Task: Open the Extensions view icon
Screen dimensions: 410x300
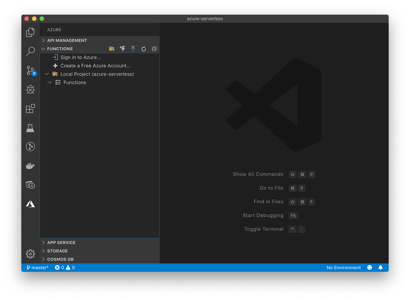Action: coord(30,108)
